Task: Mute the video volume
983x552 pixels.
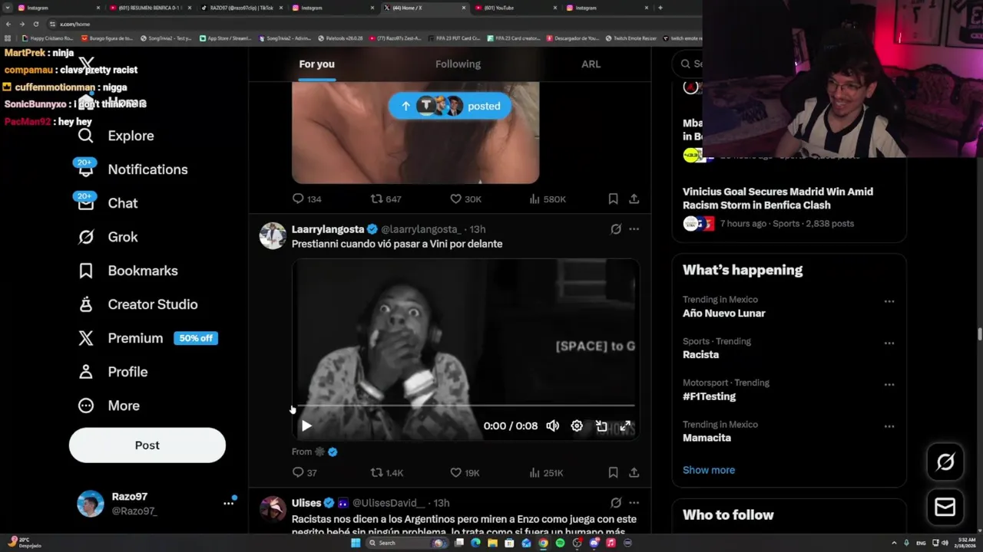Action: pos(552,426)
